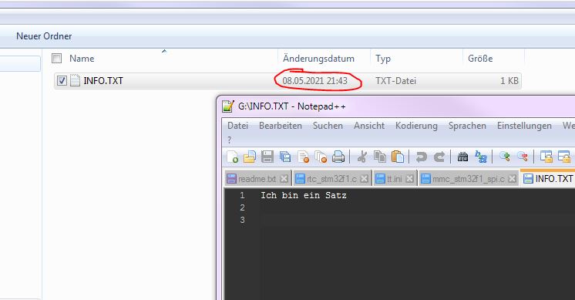This screenshot has height=300, width=575.
Task: Open the Ansicht menu
Action: pyautogui.click(x=369, y=126)
